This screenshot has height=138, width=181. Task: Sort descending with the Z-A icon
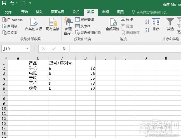(x=147, y=30)
